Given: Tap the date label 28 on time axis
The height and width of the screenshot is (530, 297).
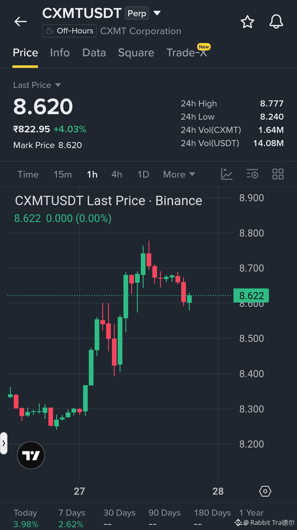Looking at the screenshot, I should click(x=218, y=491).
